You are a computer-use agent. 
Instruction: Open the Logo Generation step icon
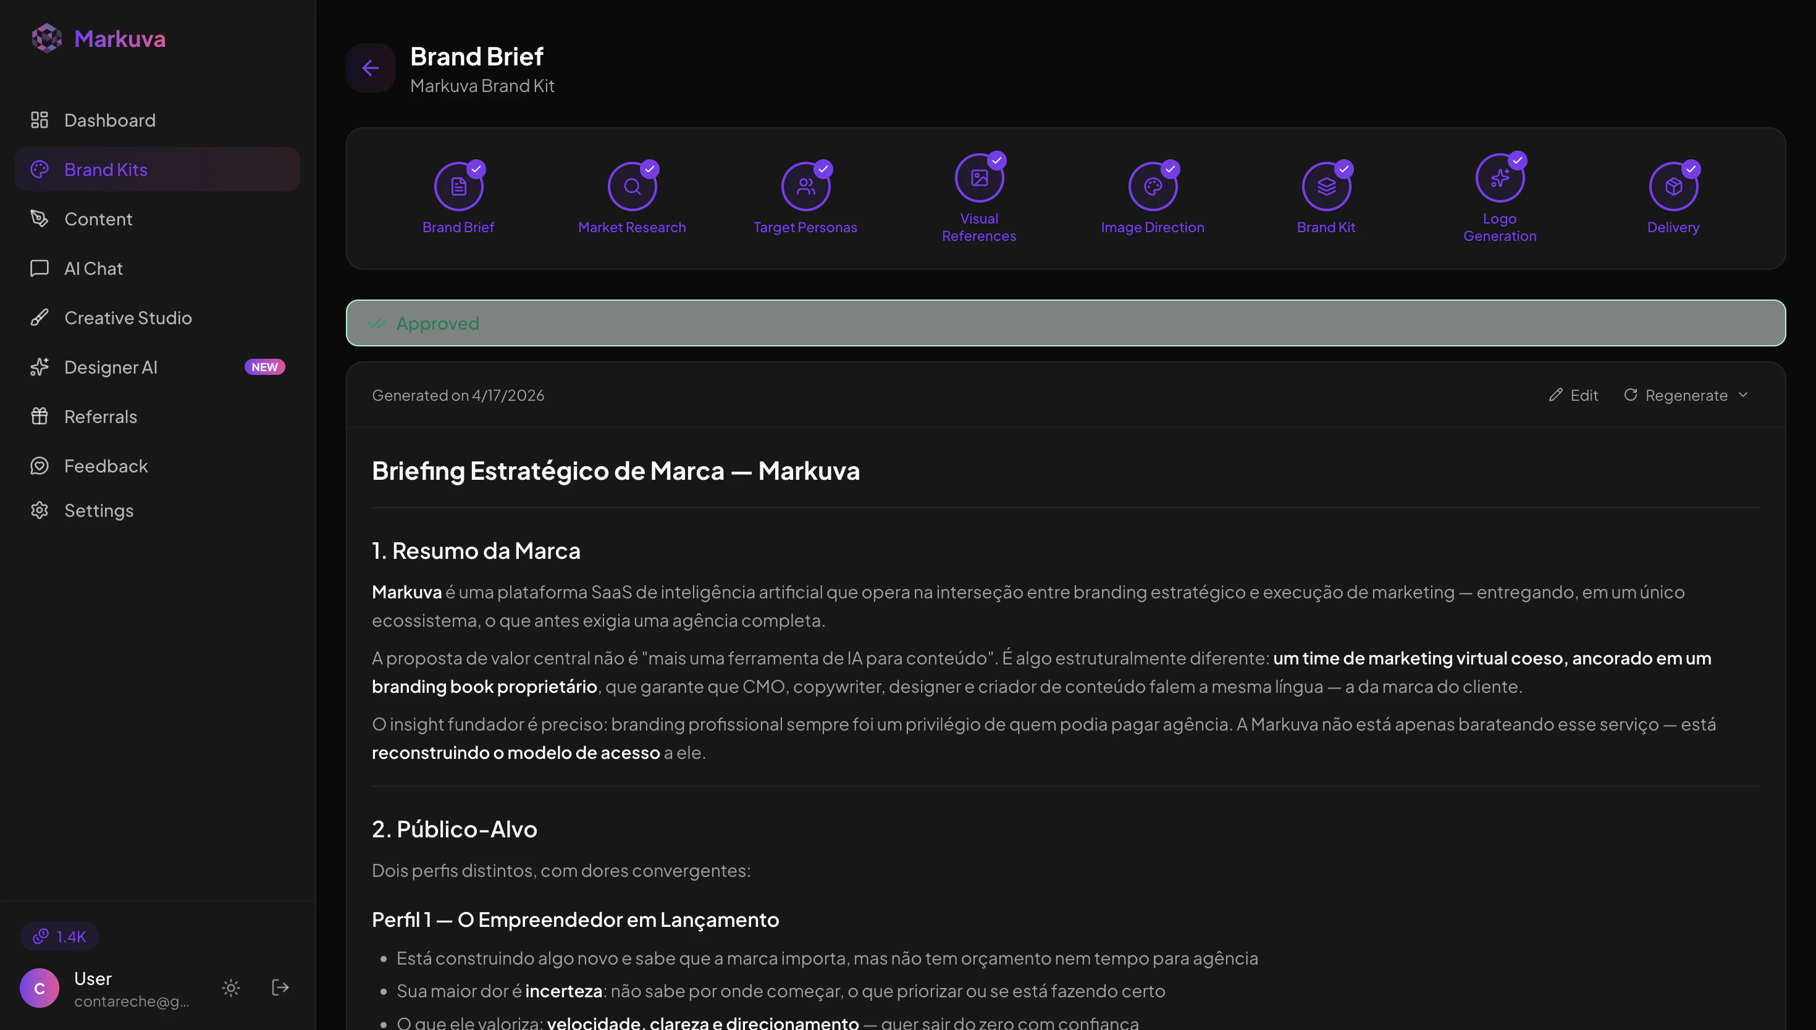1500,178
